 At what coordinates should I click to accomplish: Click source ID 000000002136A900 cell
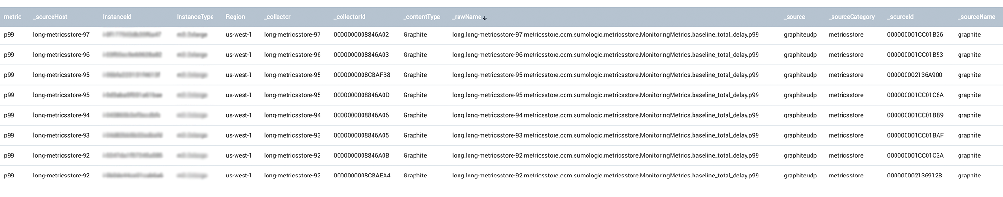[x=915, y=75]
